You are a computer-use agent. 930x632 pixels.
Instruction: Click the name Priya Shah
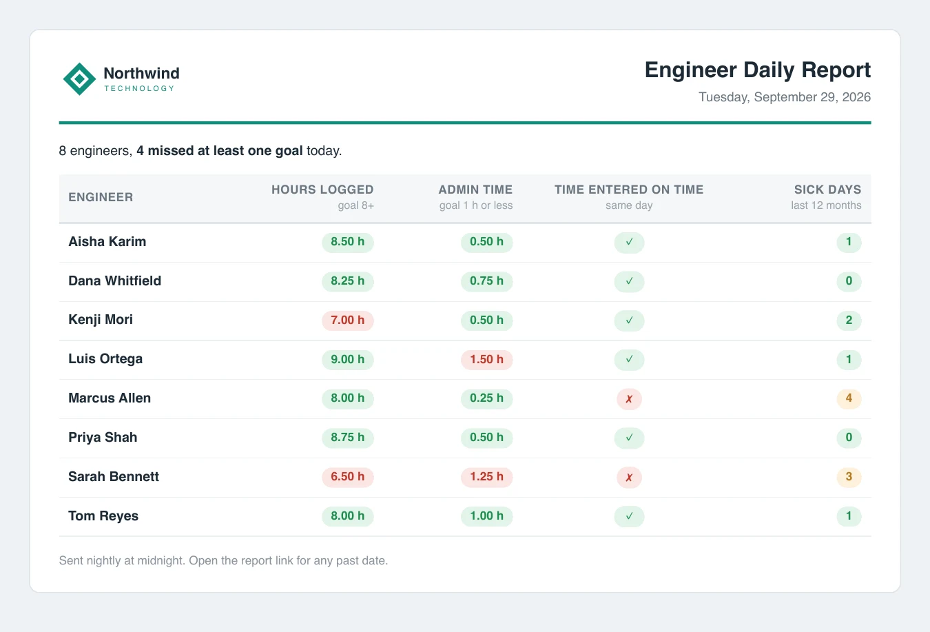click(x=103, y=438)
